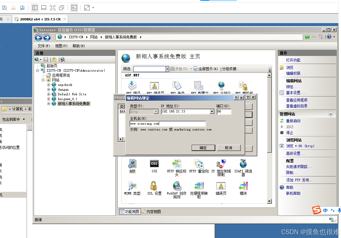Select the 2008R2 x64 + IIS 7.5 CN tab
This screenshot has width=341, height=238.
click(40, 19)
